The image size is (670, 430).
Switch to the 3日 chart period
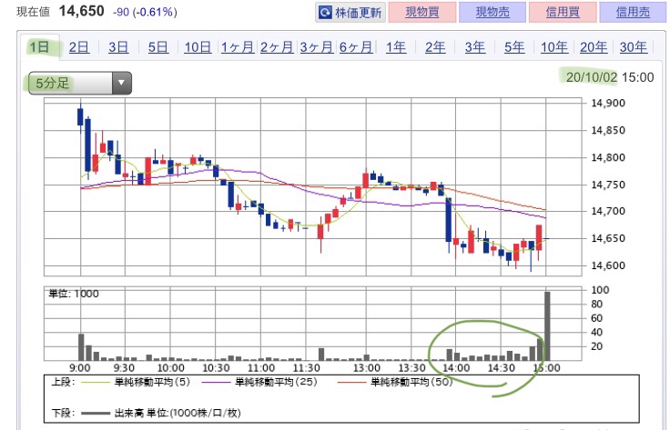click(118, 47)
